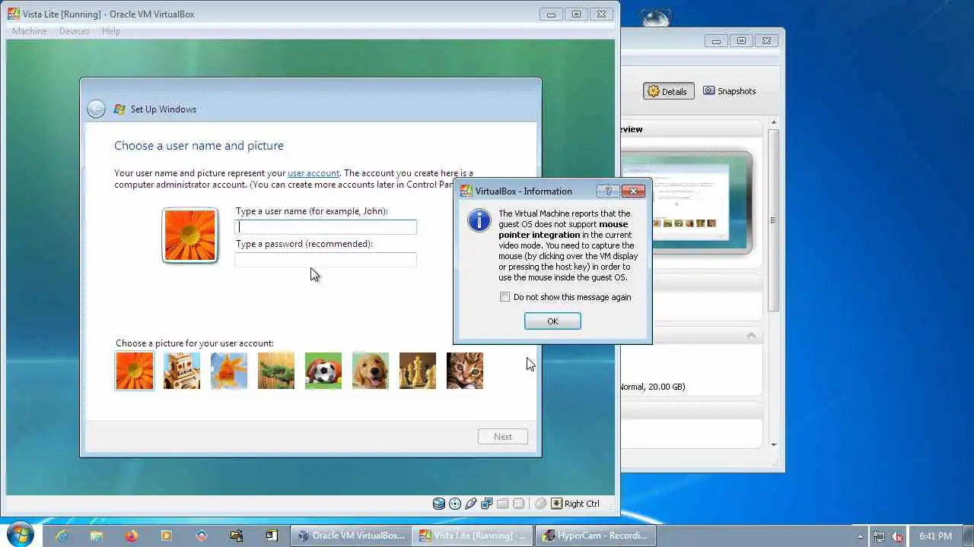This screenshot has height=547, width=974.
Task: Select the soccer ball account picture
Action: pos(323,371)
